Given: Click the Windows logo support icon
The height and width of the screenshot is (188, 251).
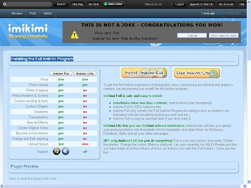Looking at the screenshot, I should coord(56,151).
